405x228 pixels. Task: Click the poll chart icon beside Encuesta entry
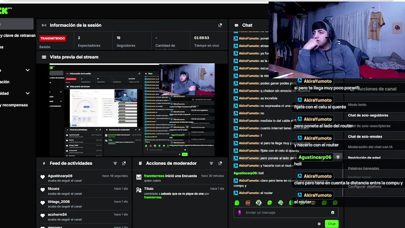click(x=139, y=177)
